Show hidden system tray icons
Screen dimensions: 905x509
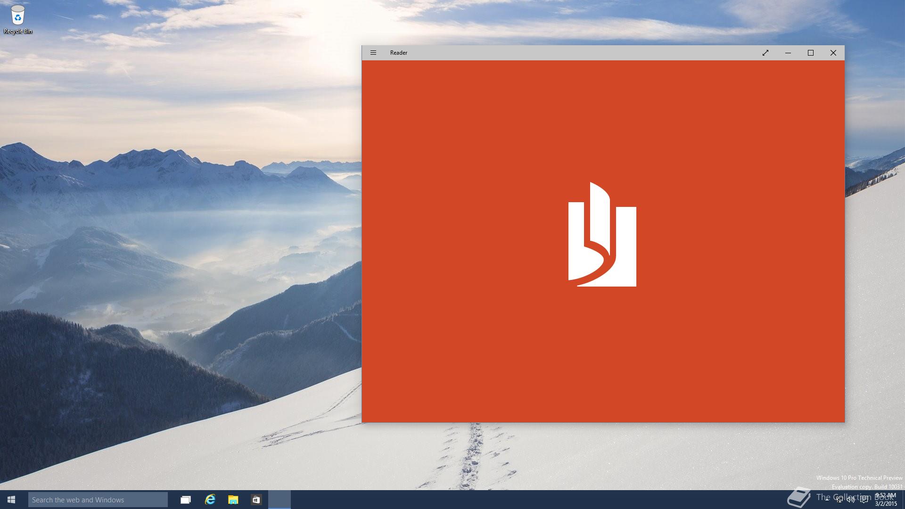(827, 500)
